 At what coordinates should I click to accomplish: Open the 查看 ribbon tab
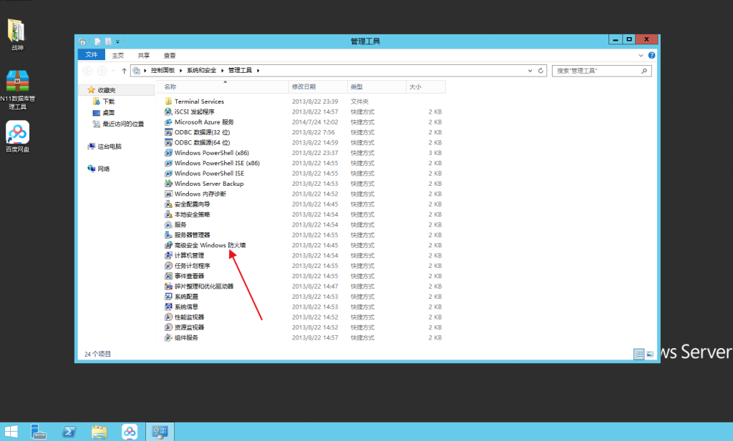click(x=170, y=55)
